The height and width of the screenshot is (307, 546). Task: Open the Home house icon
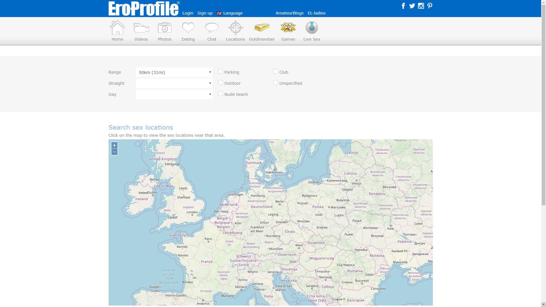click(x=117, y=28)
